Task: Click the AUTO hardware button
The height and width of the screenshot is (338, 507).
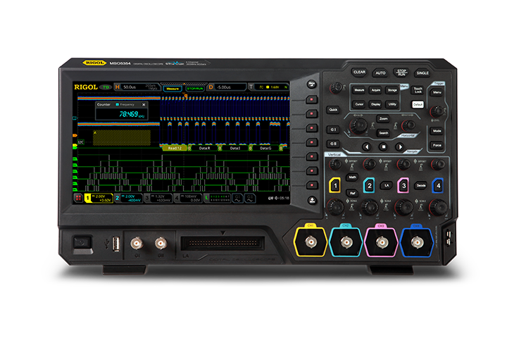Action: 380,73
